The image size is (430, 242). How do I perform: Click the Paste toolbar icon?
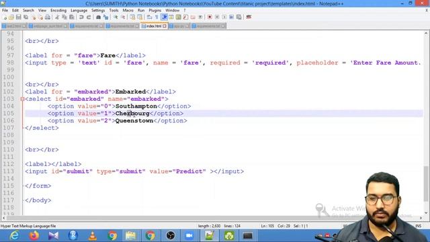72,17
